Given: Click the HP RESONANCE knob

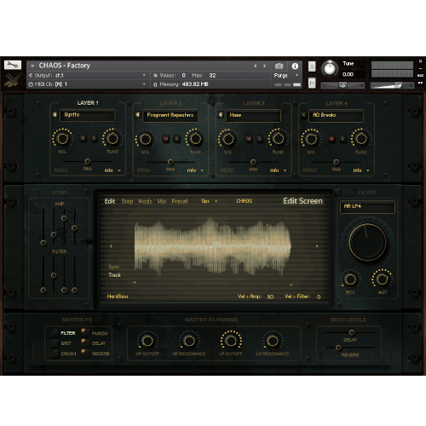Looking at the screenshot, I should (189, 341).
